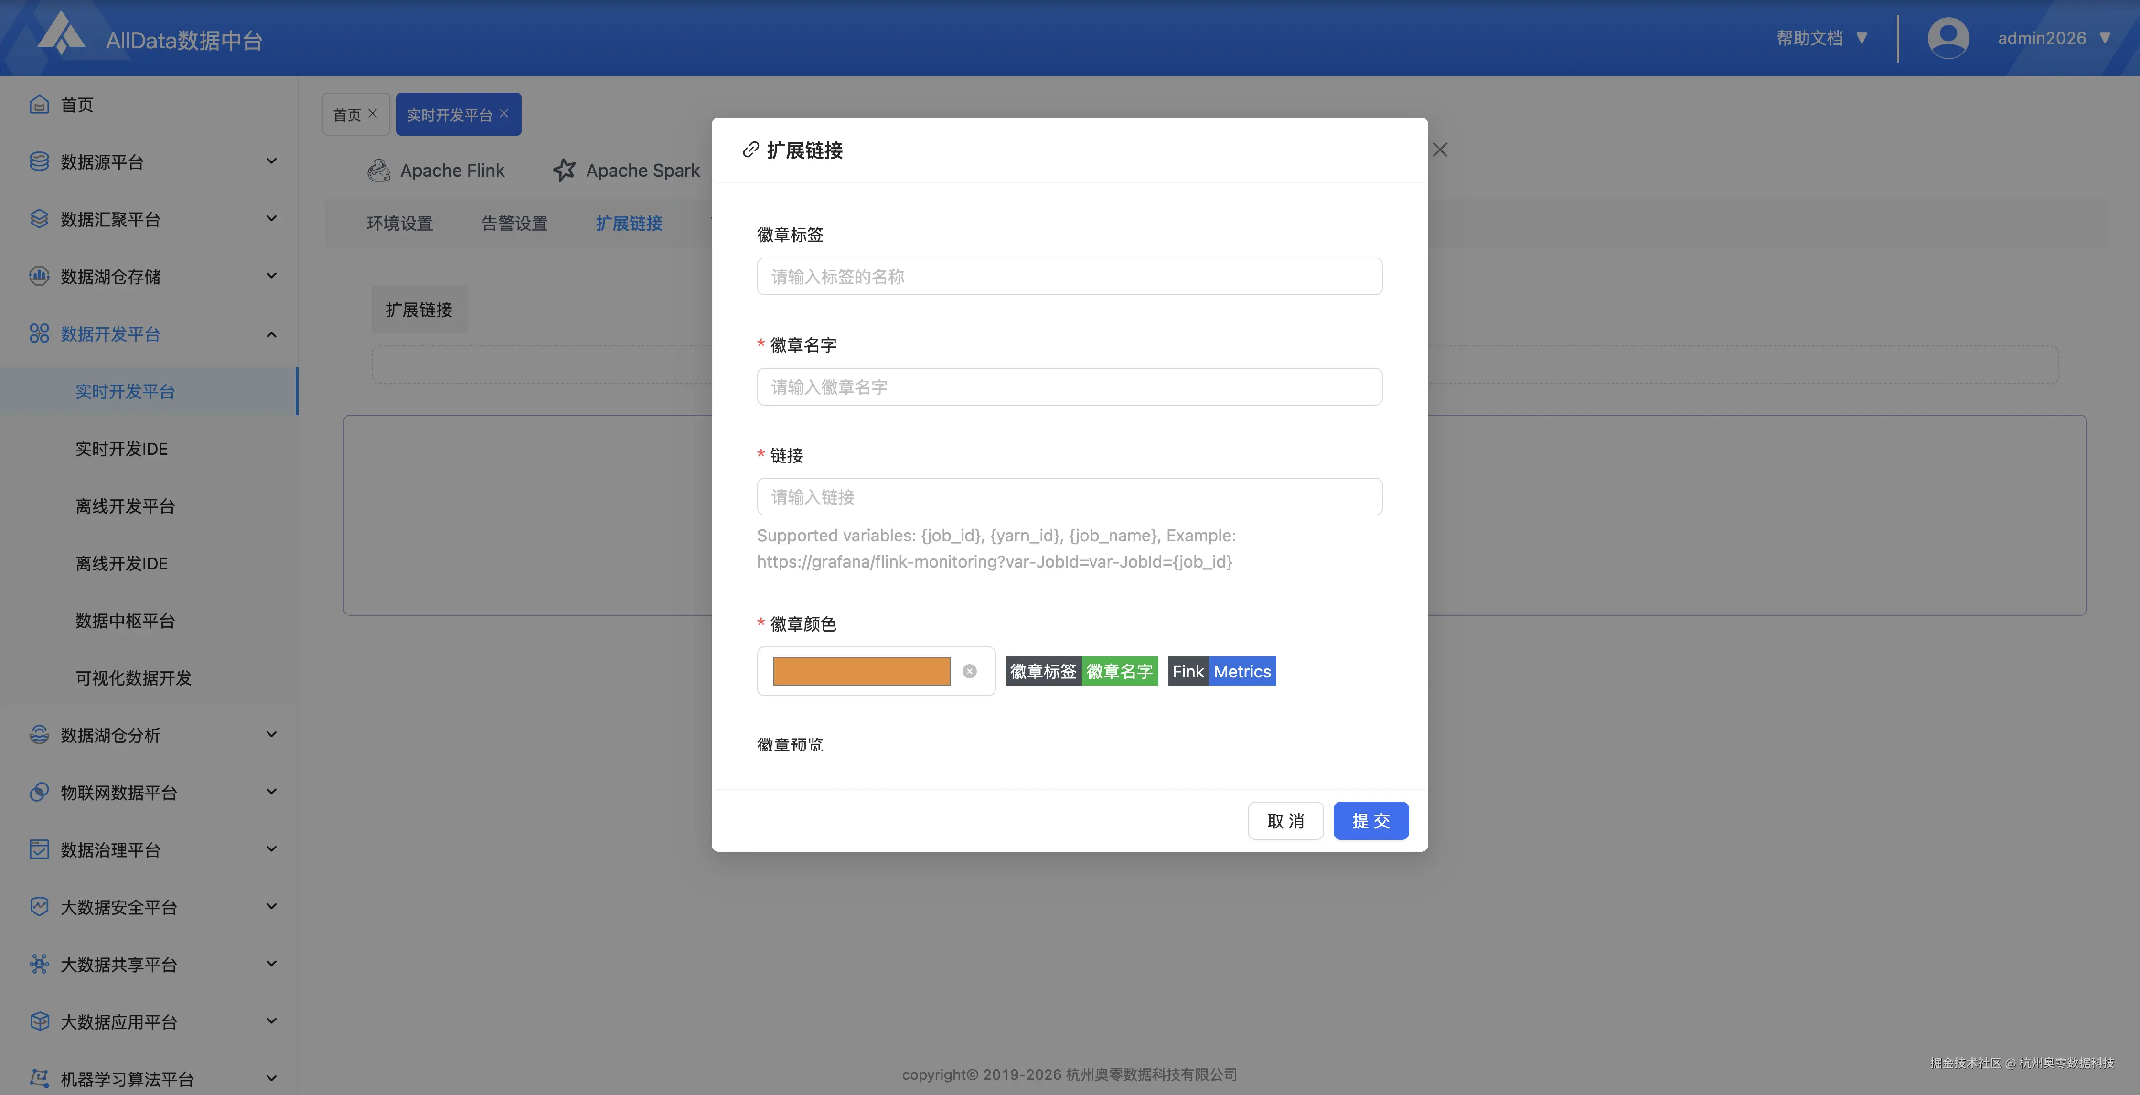
Task: Switch to the 首页 page tab
Action: (347, 115)
